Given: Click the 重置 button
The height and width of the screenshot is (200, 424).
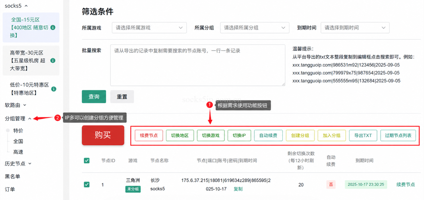Looking at the screenshot, I should click(122, 96).
